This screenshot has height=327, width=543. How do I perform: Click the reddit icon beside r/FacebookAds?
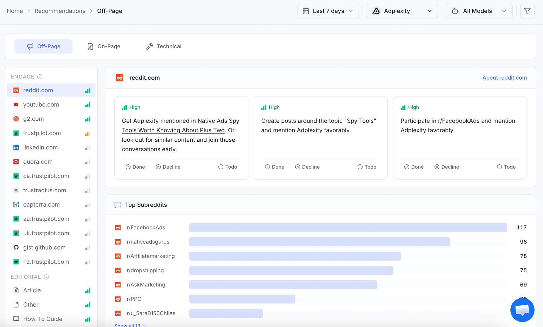tap(118, 228)
